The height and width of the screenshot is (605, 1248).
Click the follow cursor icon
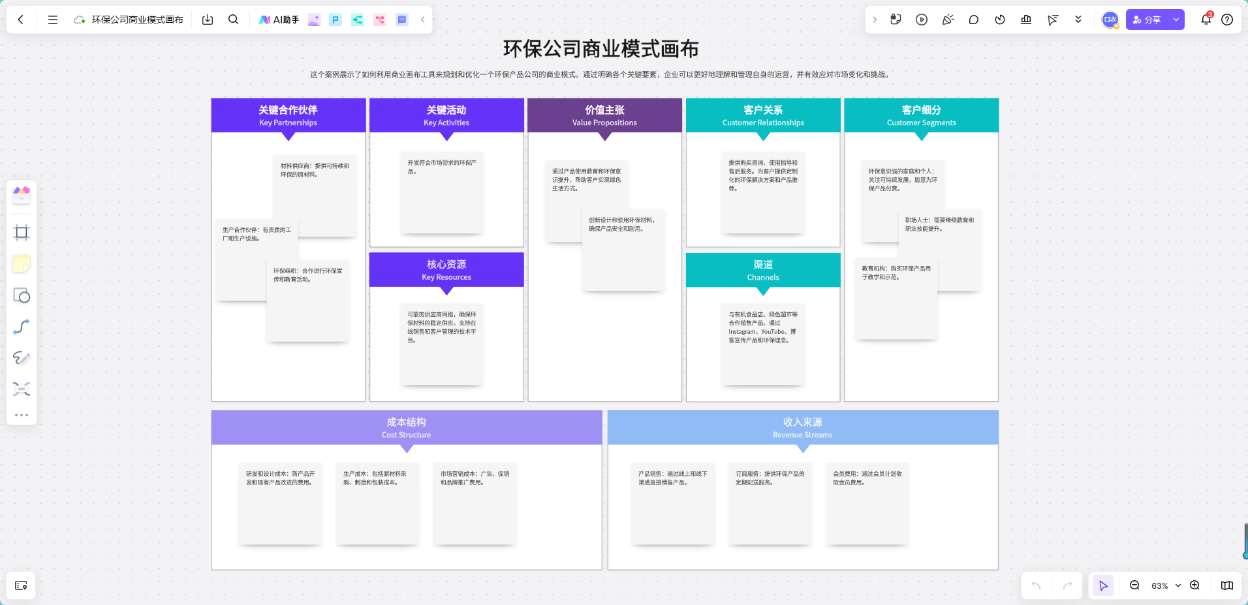tap(1052, 20)
